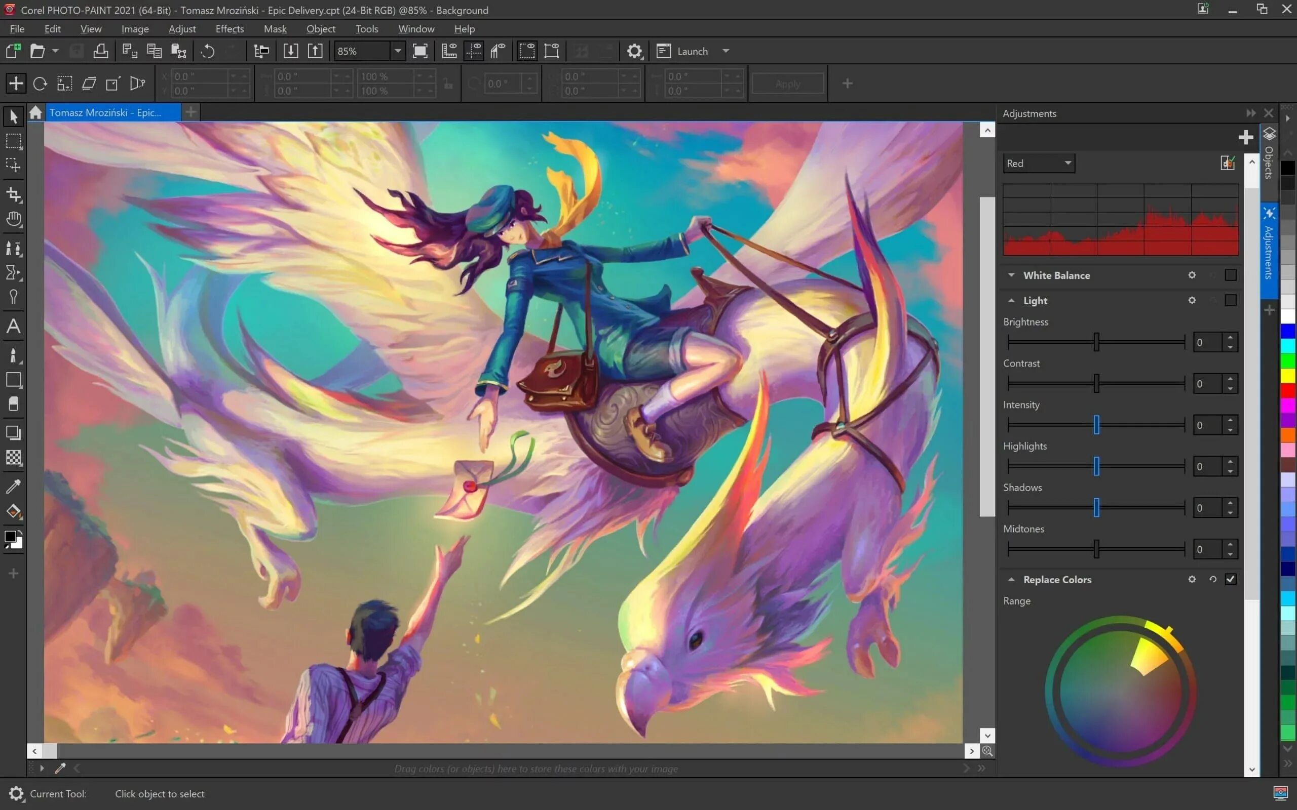Image resolution: width=1297 pixels, height=810 pixels.
Task: Open the Red channel dropdown
Action: [1039, 164]
